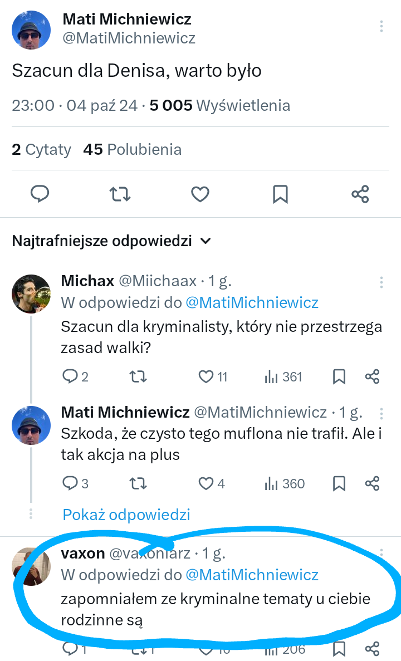Bookmark the main post
This screenshot has height=661, width=401.
pos(280,194)
